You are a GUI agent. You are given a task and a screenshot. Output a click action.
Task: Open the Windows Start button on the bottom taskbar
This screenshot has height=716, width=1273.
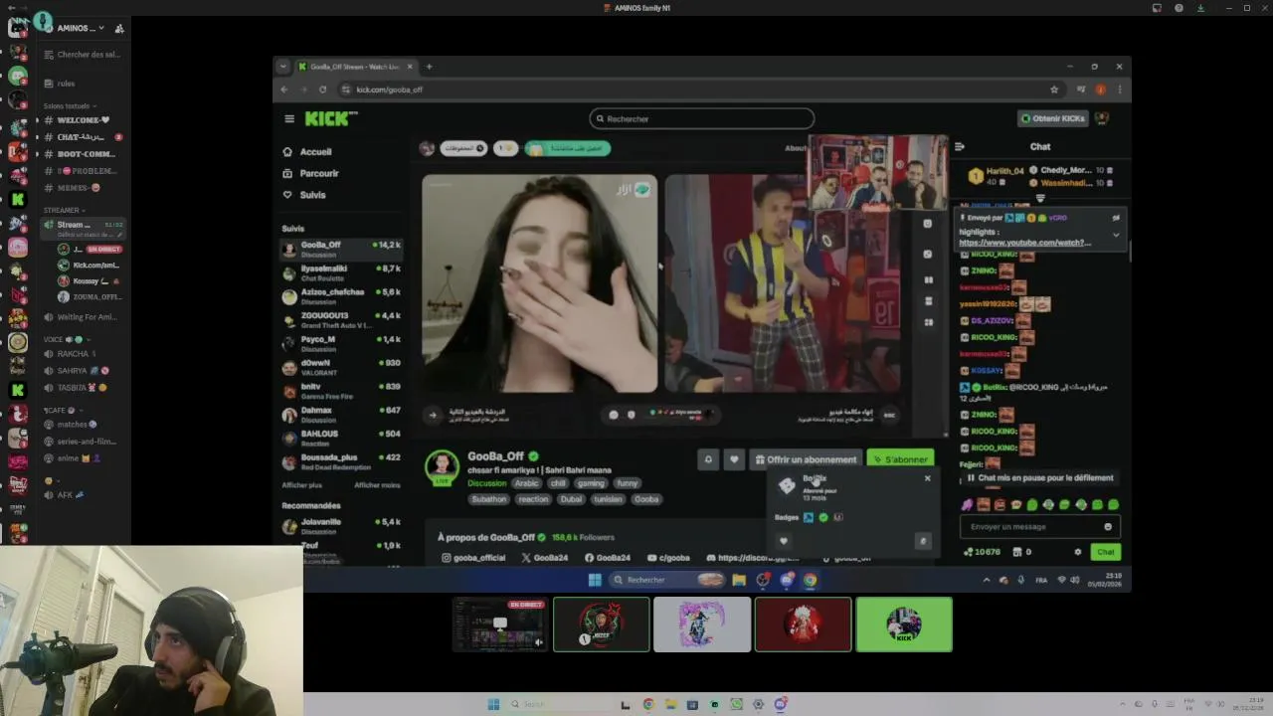click(493, 705)
